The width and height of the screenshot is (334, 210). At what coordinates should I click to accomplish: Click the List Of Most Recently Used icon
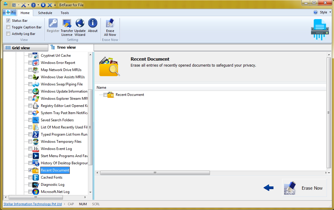pos(36,127)
